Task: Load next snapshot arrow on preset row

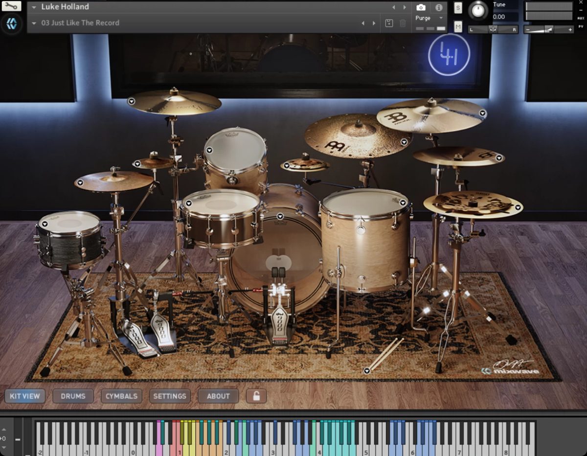Action: tap(374, 23)
